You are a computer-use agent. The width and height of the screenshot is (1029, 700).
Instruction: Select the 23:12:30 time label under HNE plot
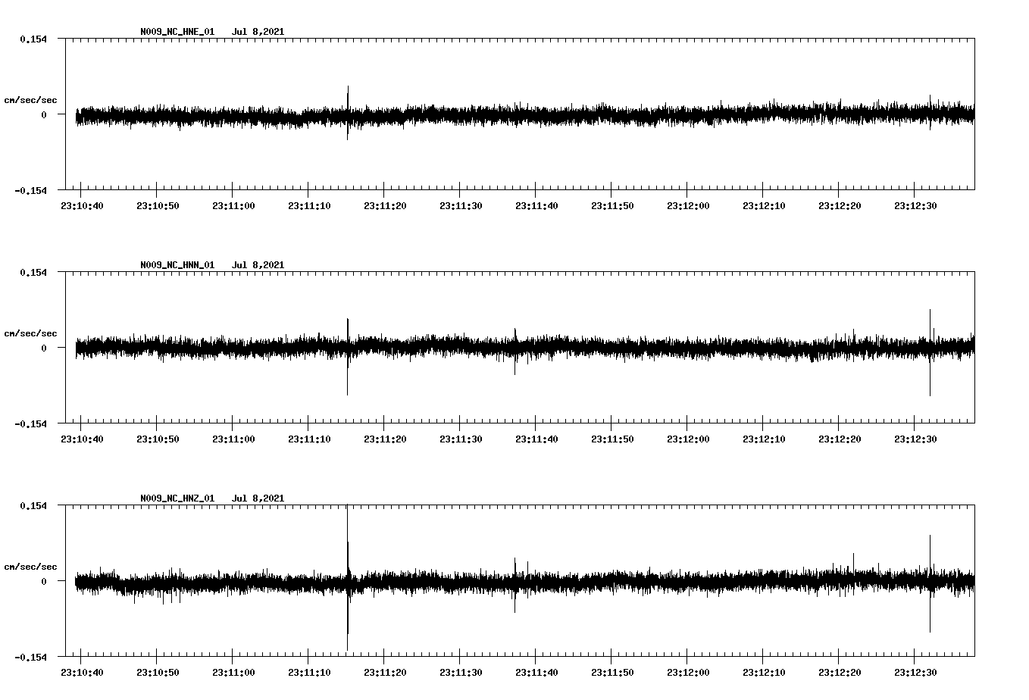click(x=915, y=206)
